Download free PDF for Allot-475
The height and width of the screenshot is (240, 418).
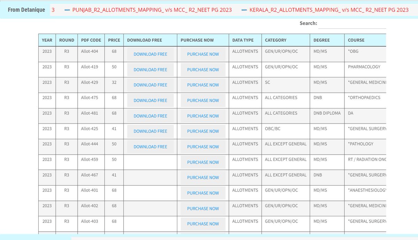click(x=150, y=100)
